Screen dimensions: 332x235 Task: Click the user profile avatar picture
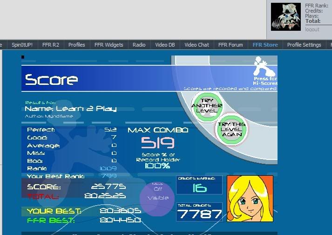pyautogui.click(x=286, y=17)
